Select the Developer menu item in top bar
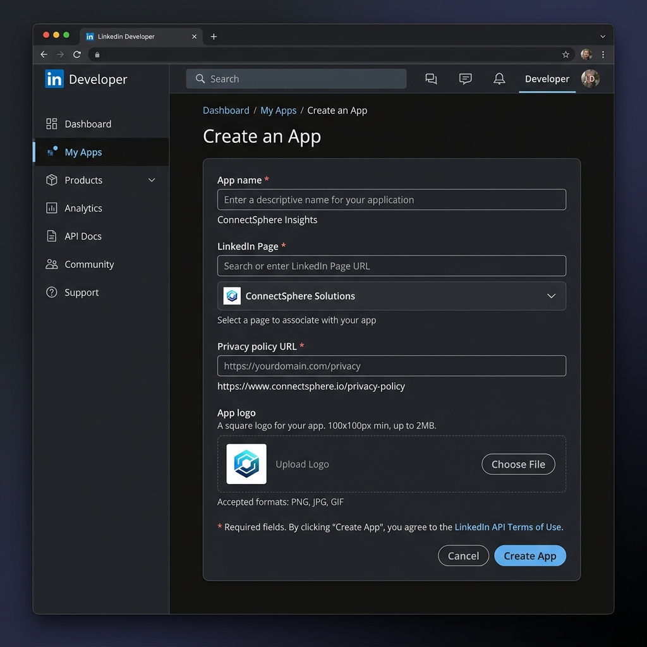This screenshot has width=647, height=647. click(x=547, y=78)
